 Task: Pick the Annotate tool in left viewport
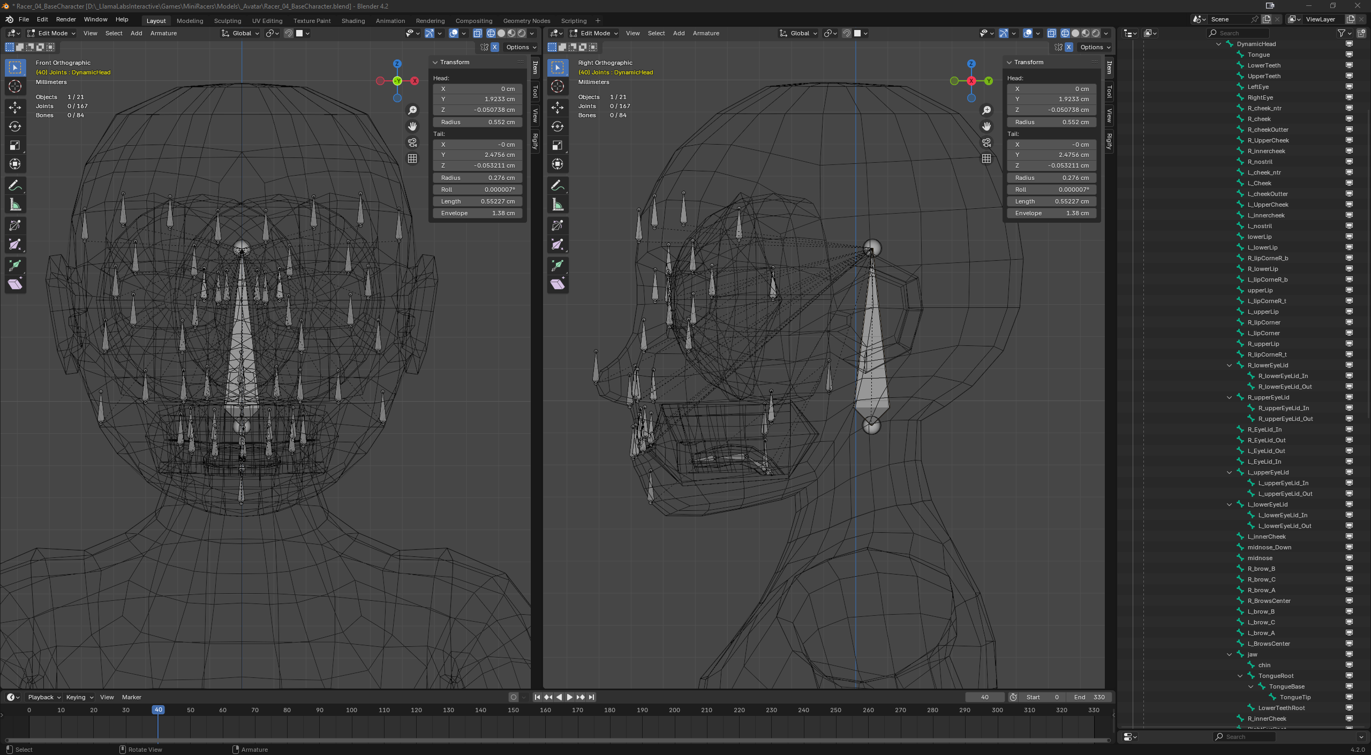click(x=15, y=186)
